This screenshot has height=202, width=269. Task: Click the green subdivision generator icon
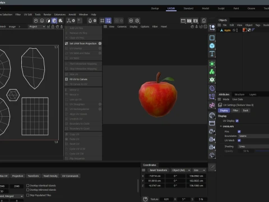212,64
